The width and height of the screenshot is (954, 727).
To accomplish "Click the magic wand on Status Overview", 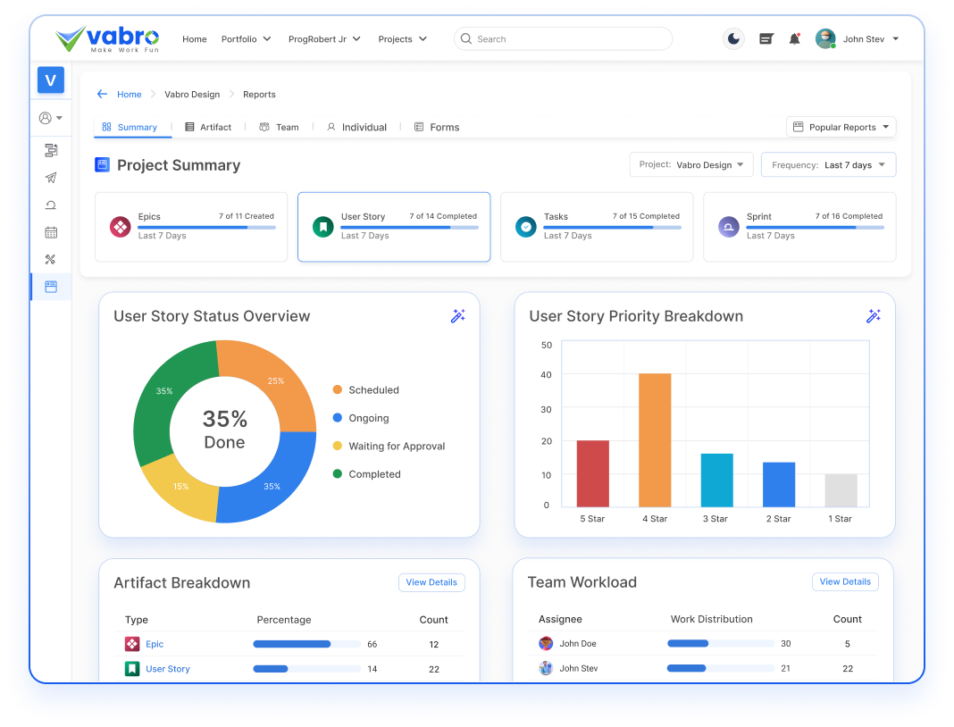I will pos(457,316).
